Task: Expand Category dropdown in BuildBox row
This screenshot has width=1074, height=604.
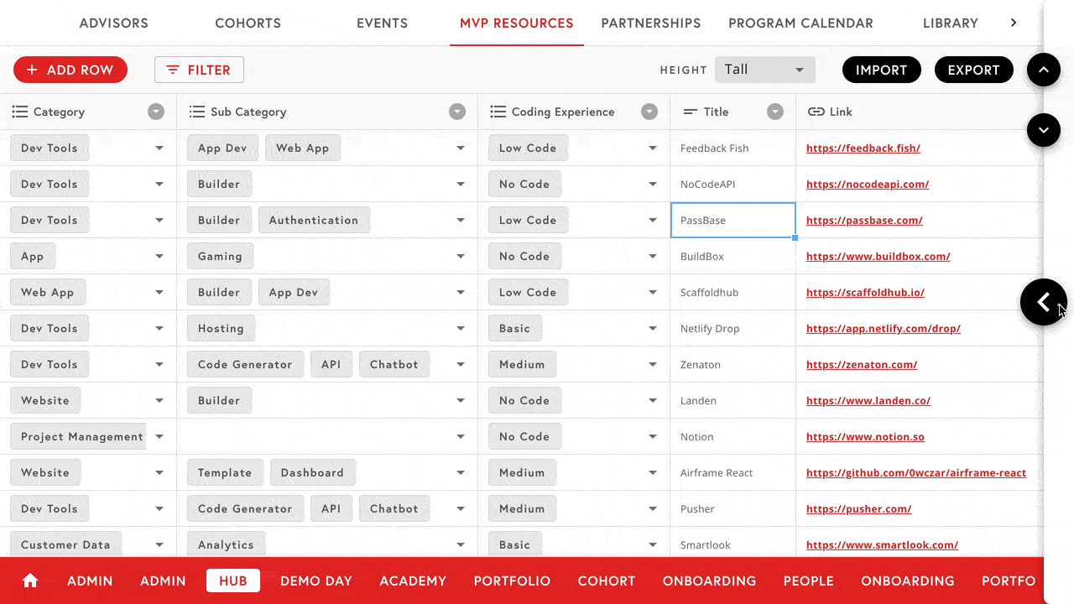Action: pyautogui.click(x=159, y=257)
